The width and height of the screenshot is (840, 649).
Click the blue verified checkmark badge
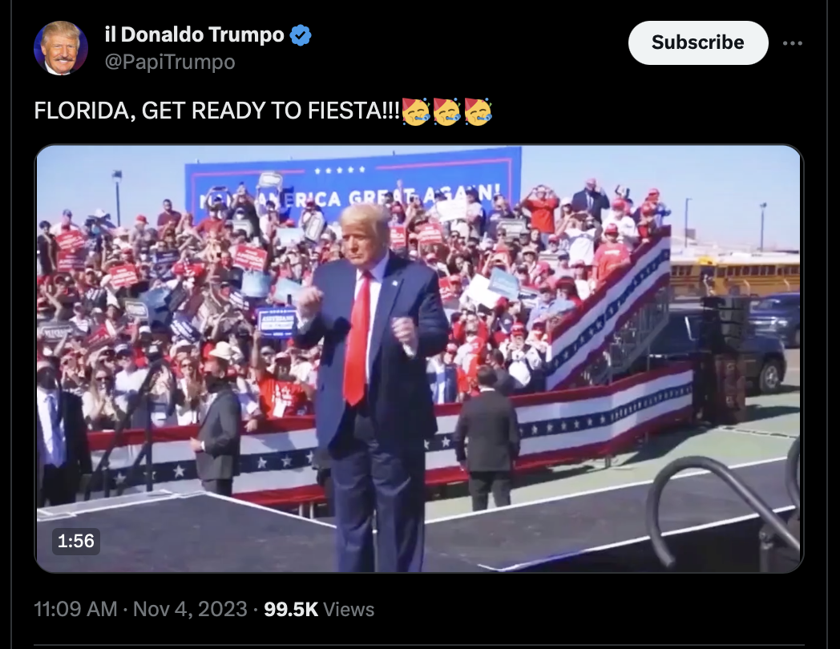[301, 34]
